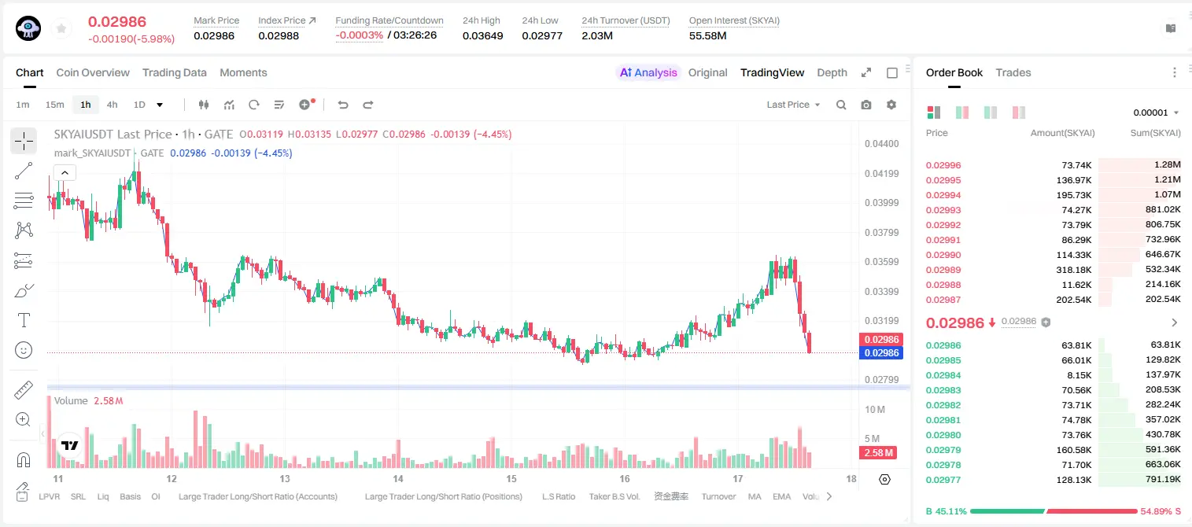The width and height of the screenshot is (1192, 527).
Task: Switch to the Trades tab
Action: (1013, 72)
